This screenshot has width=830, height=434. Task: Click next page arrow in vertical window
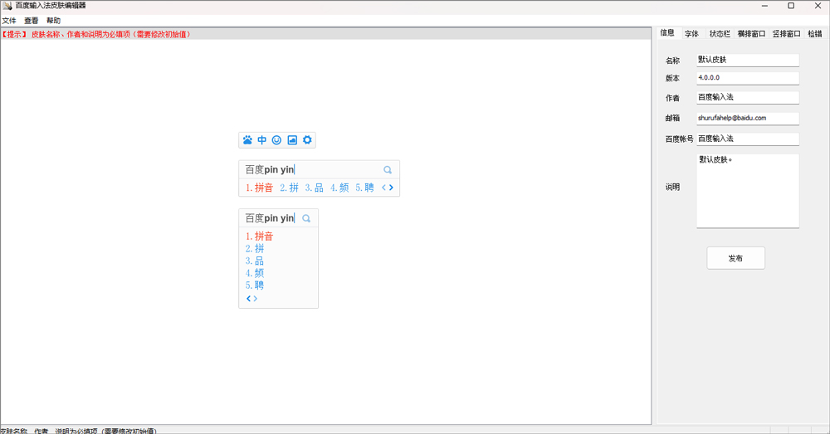(x=255, y=299)
